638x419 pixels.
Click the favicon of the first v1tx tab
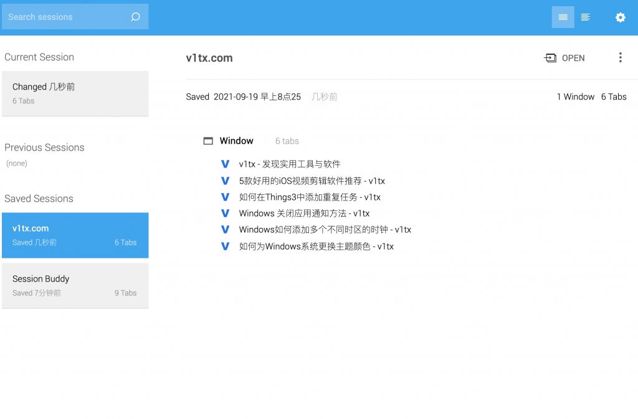(225, 164)
